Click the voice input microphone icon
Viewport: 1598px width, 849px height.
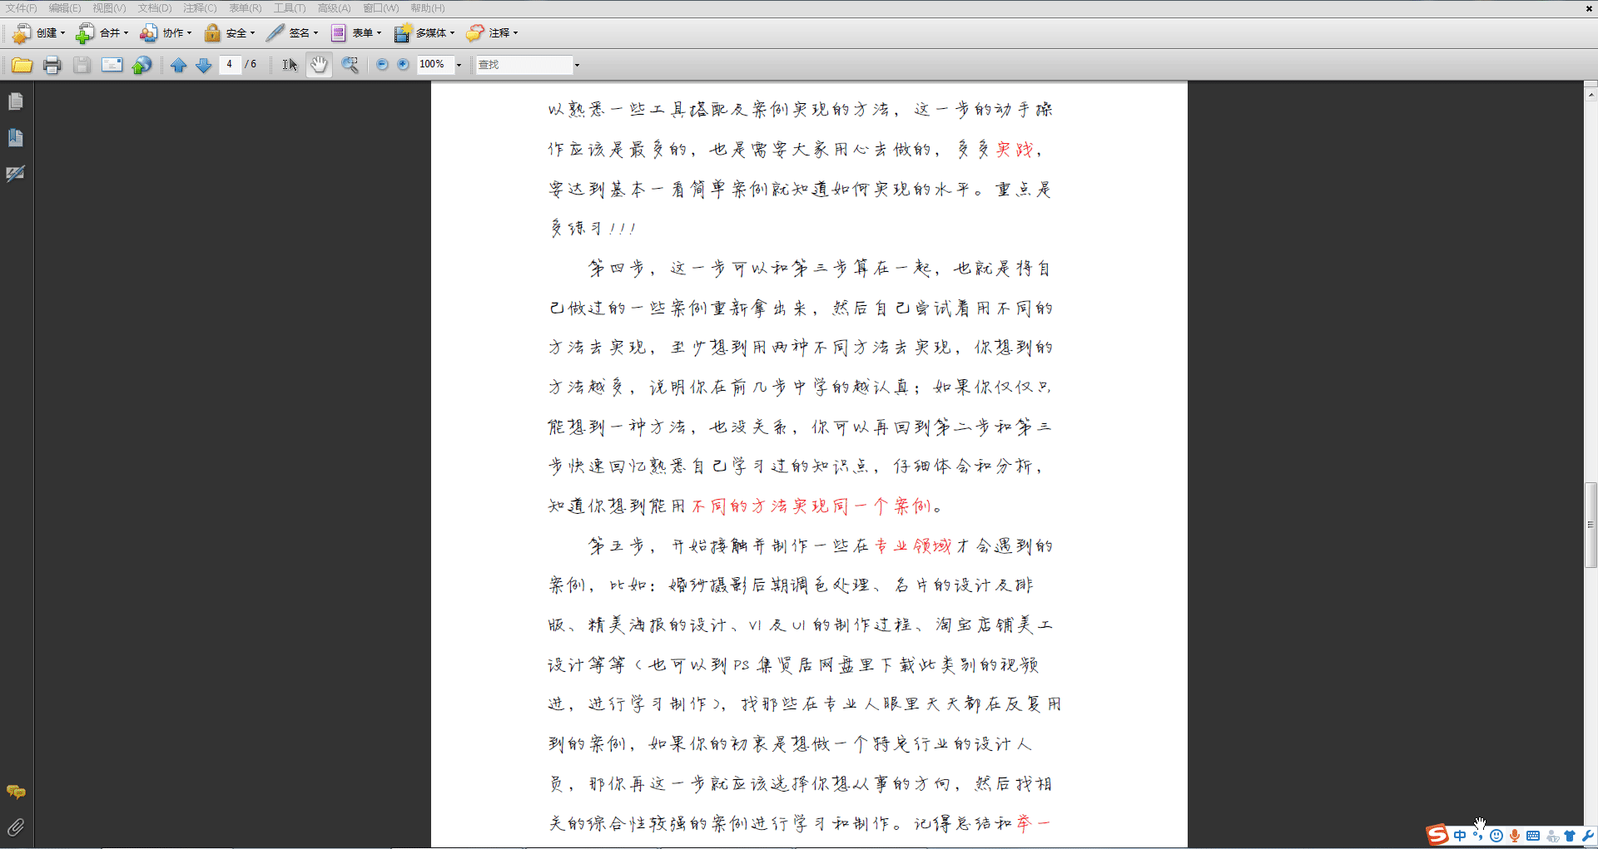coord(1515,836)
